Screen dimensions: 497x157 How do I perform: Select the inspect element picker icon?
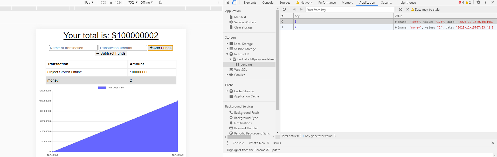[x=227, y=3]
